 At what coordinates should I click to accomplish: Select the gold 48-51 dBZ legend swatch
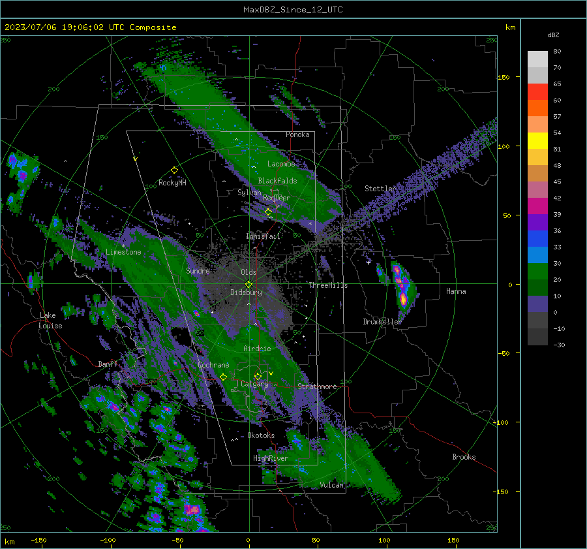pyautogui.click(x=537, y=157)
